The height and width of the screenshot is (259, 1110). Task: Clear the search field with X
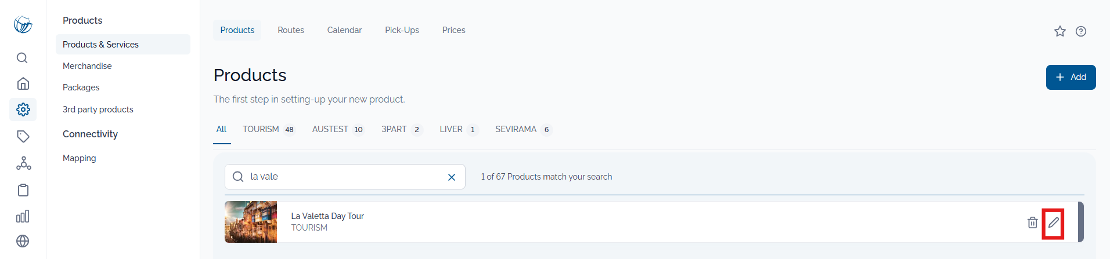pyautogui.click(x=452, y=177)
